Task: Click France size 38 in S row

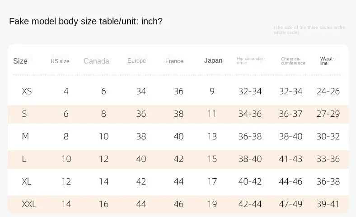Action: coord(178,114)
